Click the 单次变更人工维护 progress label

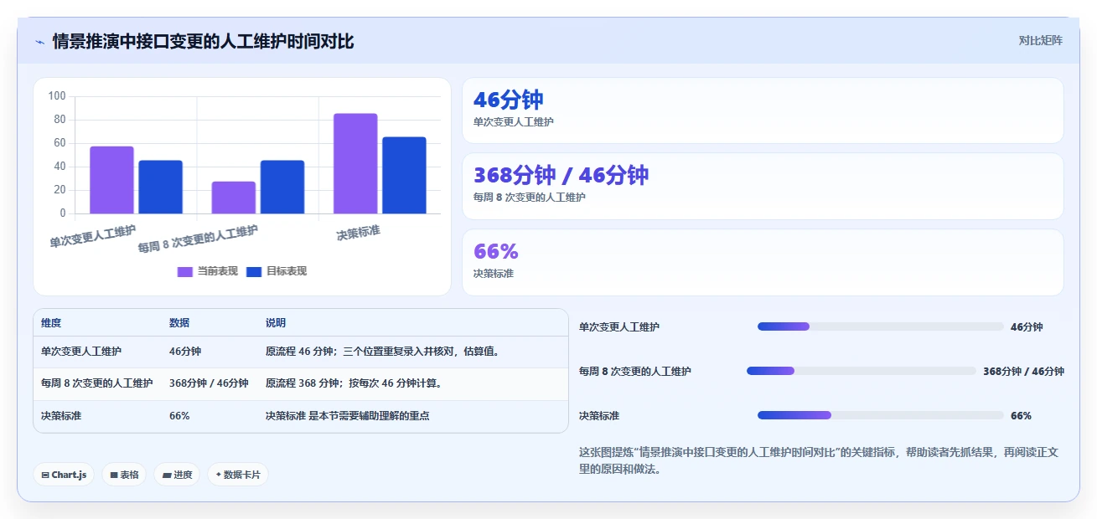pos(619,327)
